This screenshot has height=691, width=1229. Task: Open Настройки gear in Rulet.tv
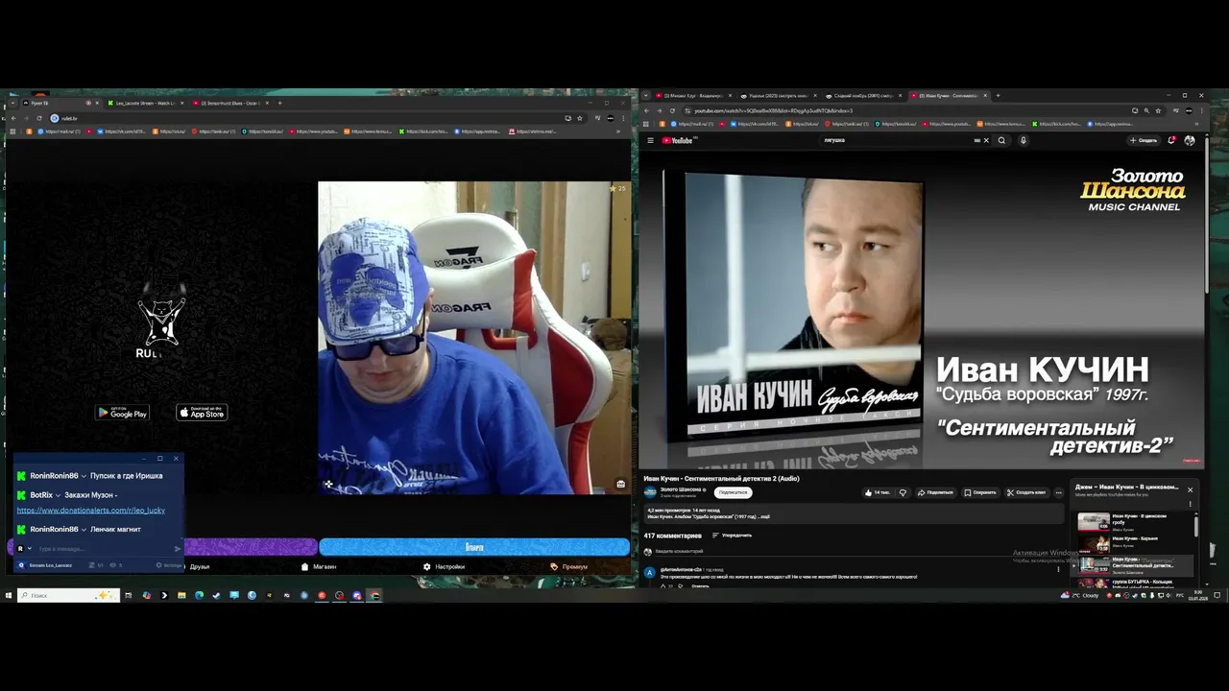[x=444, y=566]
